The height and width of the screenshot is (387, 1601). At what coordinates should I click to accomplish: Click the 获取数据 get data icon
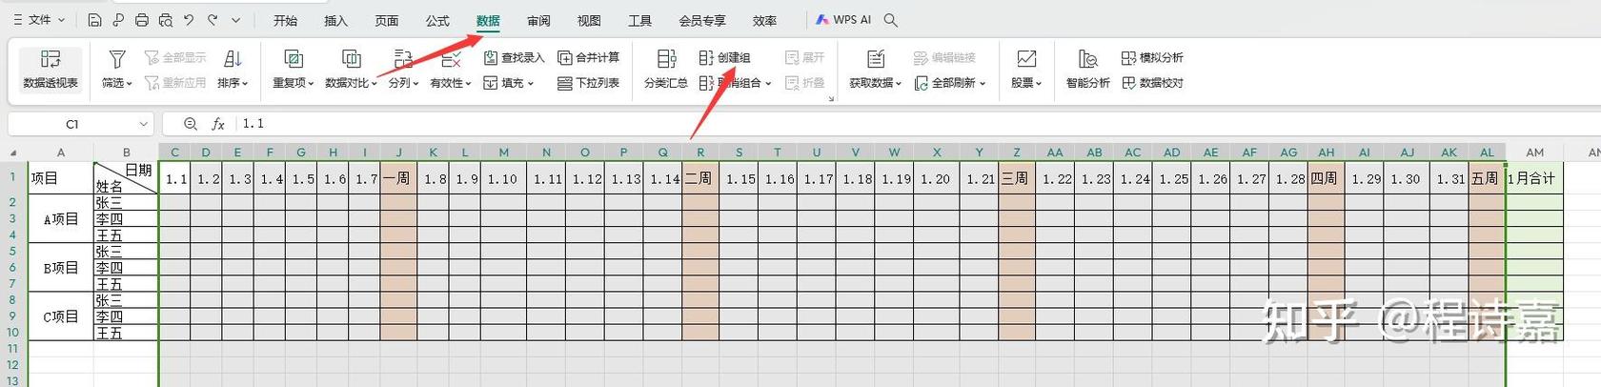875,59
